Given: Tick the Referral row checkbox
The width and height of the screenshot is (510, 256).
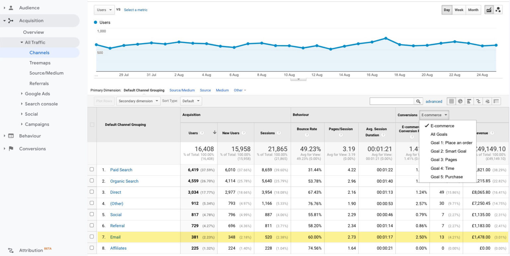Looking at the screenshot, I should click(x=92, y=225).
